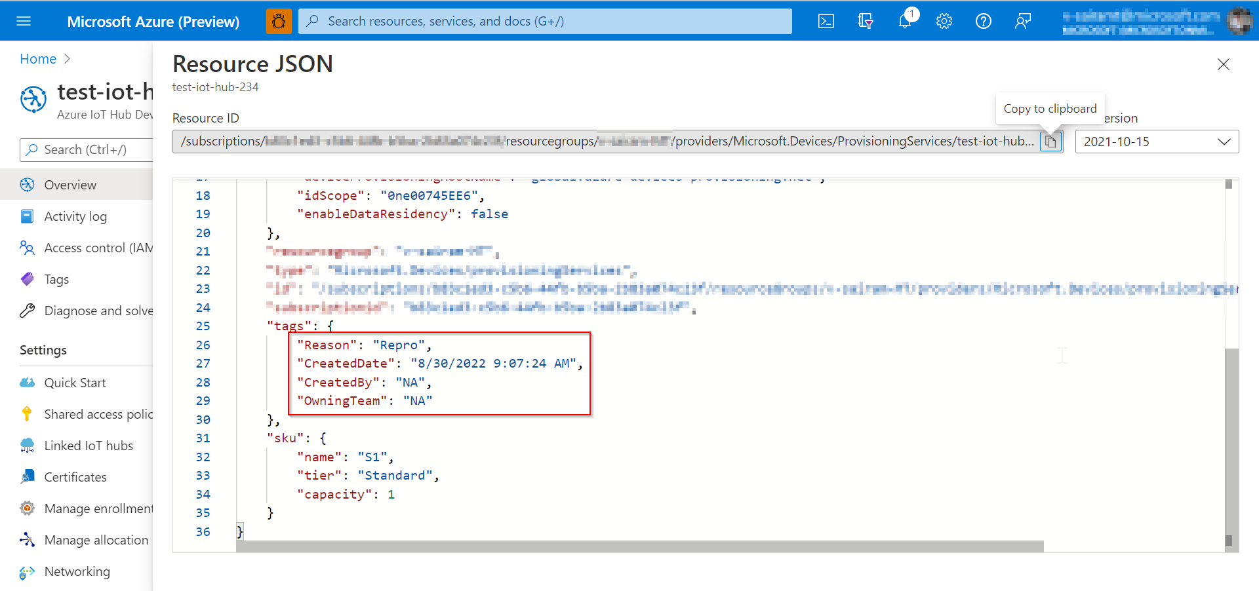Click the Diagnose wrench icon
Image resolution: width=1259 pixels, height=591 pixels.
coord(27,311)
